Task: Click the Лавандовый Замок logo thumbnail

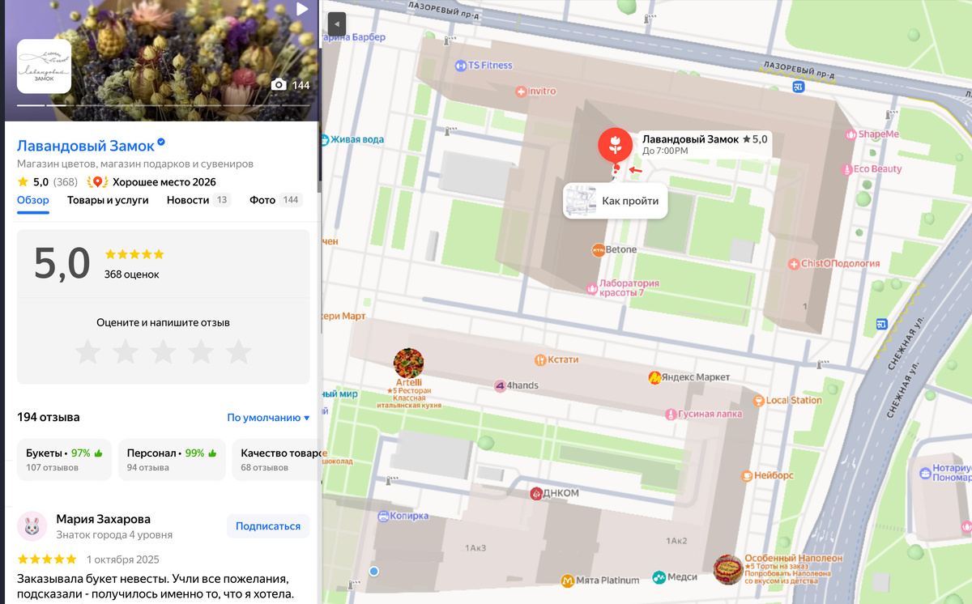Action: click(x=45, y=66)
